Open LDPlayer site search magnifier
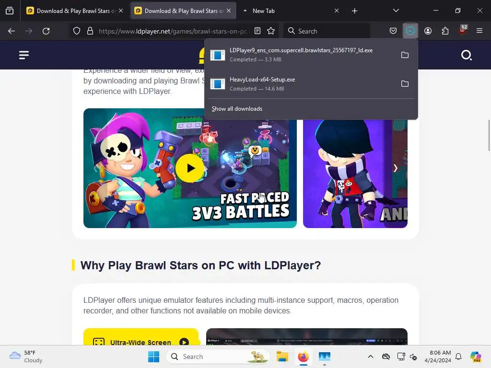Viewport: 491px width, 368px height. tap(466, 55)
